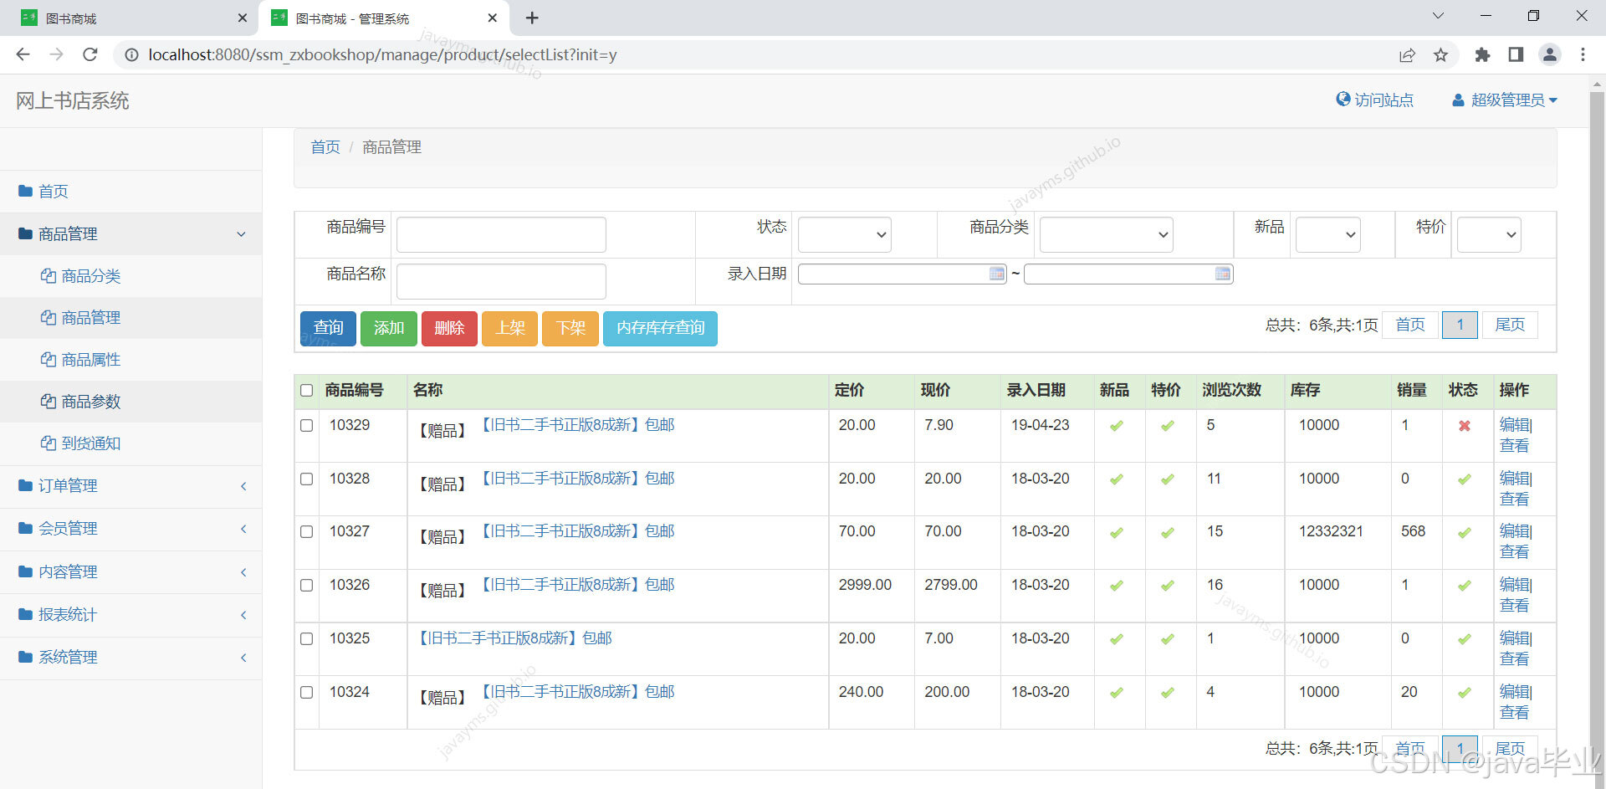Click the site info icon in address bar

131,54
